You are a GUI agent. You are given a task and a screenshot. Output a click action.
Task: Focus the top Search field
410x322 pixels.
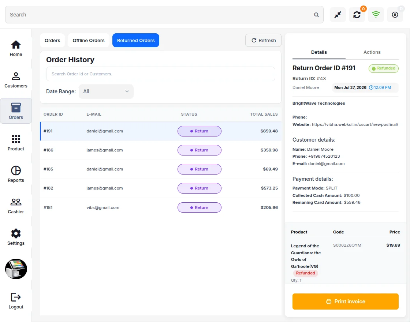[164, 15]
